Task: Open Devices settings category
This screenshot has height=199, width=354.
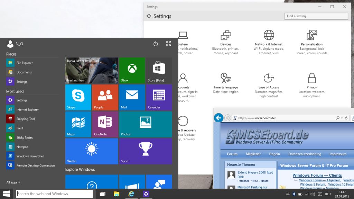Action: pyautogui.click(x=226, y=42)
